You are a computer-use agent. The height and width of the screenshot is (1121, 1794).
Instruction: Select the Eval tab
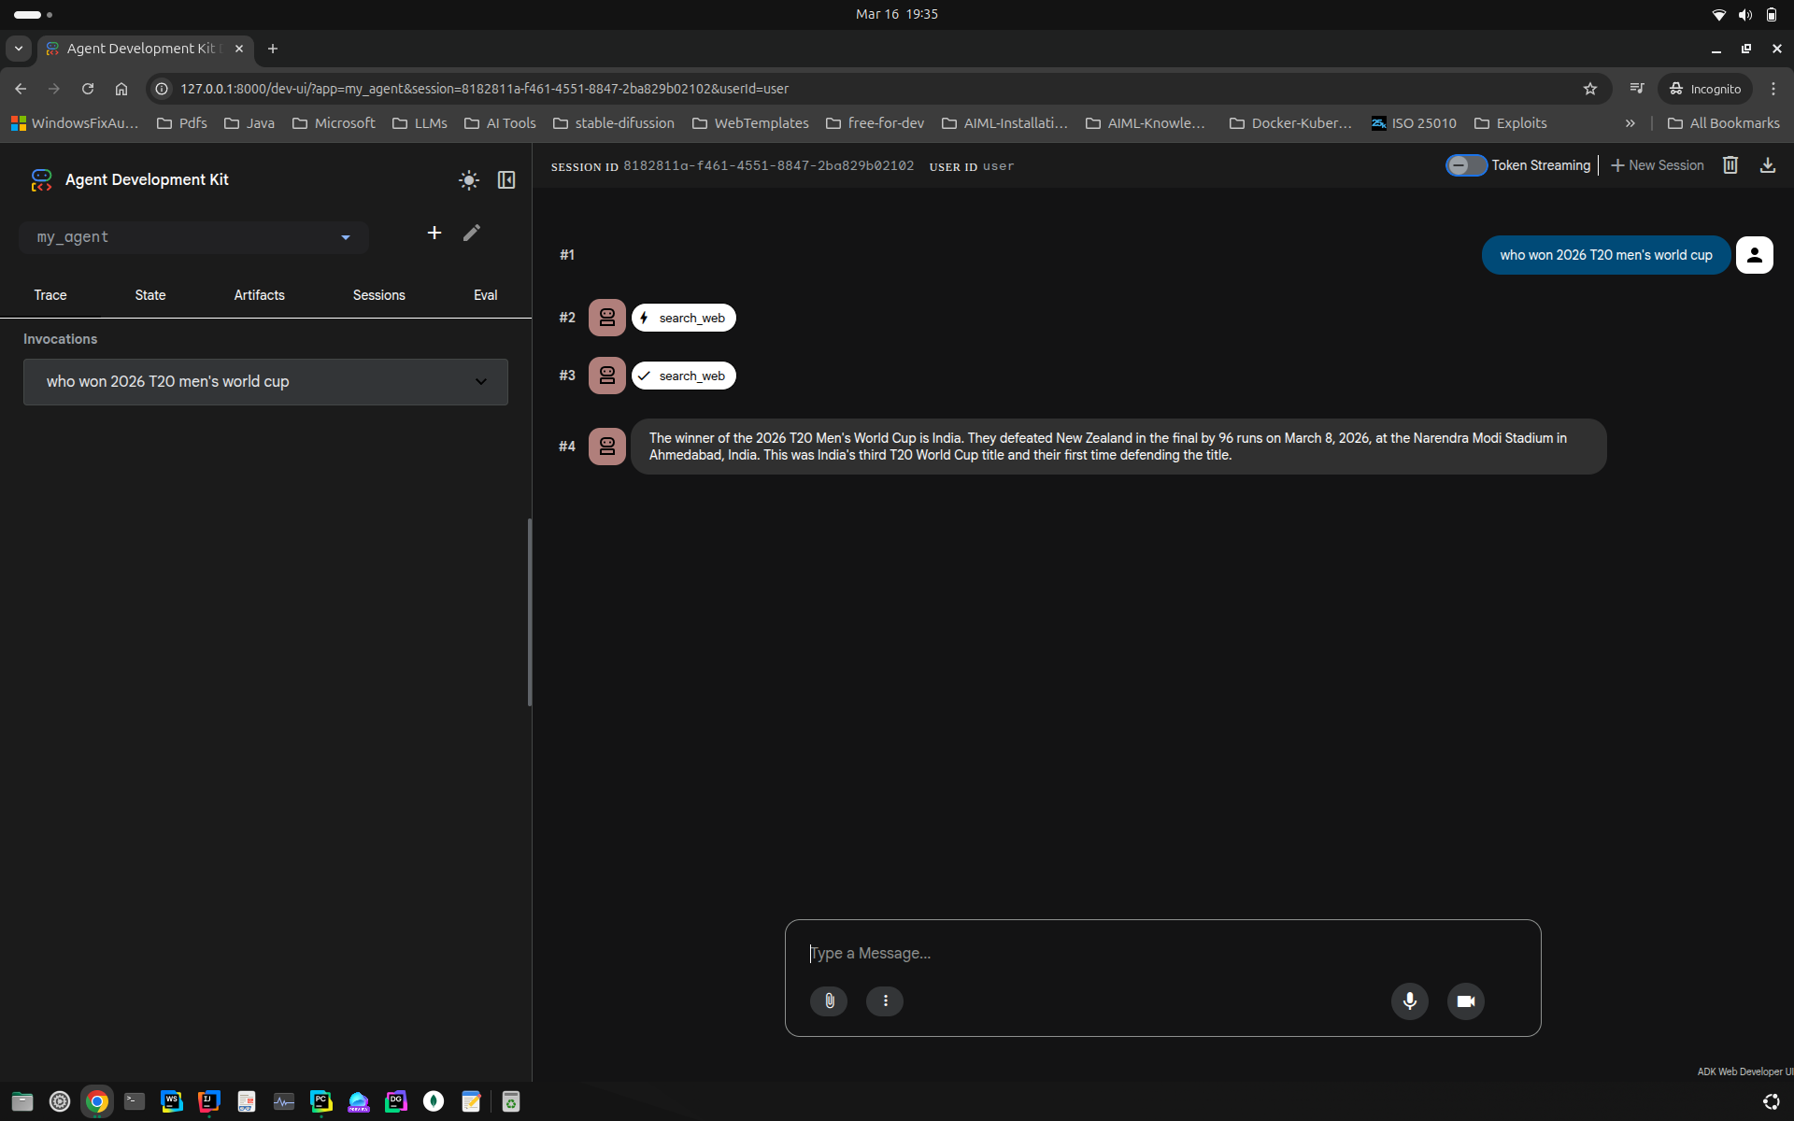click(x=485, y=295)
